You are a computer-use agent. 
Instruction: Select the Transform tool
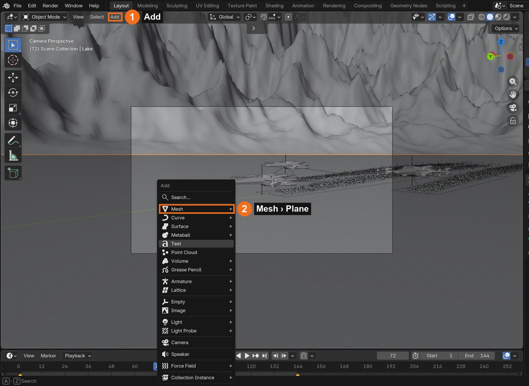13,123
